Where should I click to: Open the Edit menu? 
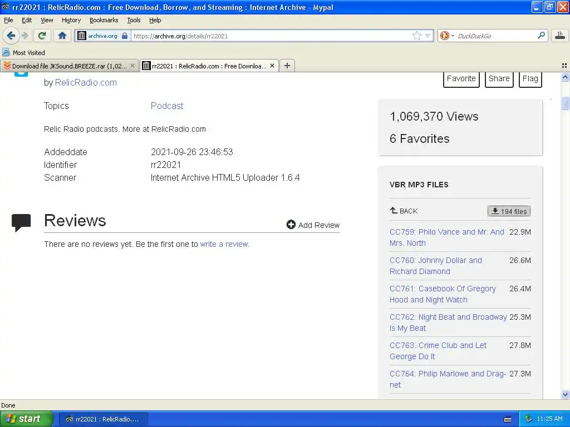[27, 20]
